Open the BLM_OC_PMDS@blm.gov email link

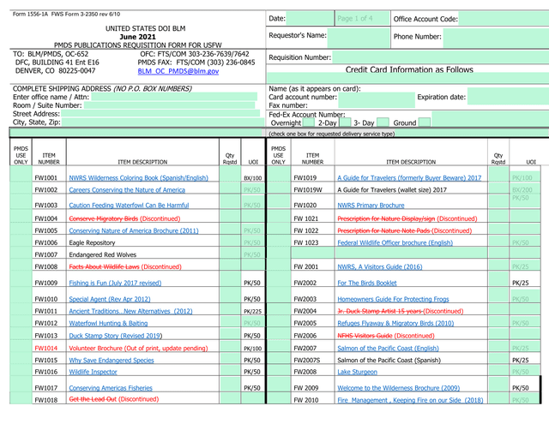(x=178, y=71)
